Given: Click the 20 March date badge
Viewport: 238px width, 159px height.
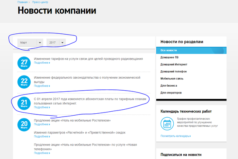Looking at the screenshot, I should click(x=24, y=125).
